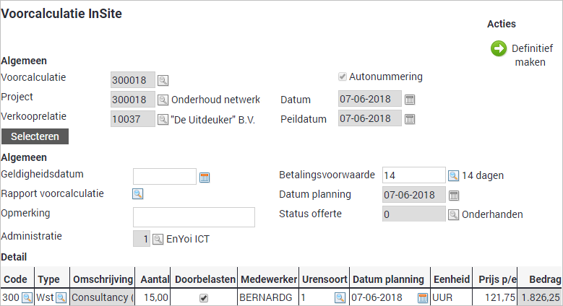Toggle Doorbelasten checkbox in detail row
Screen dimensions: 563x306
[204, 297]
